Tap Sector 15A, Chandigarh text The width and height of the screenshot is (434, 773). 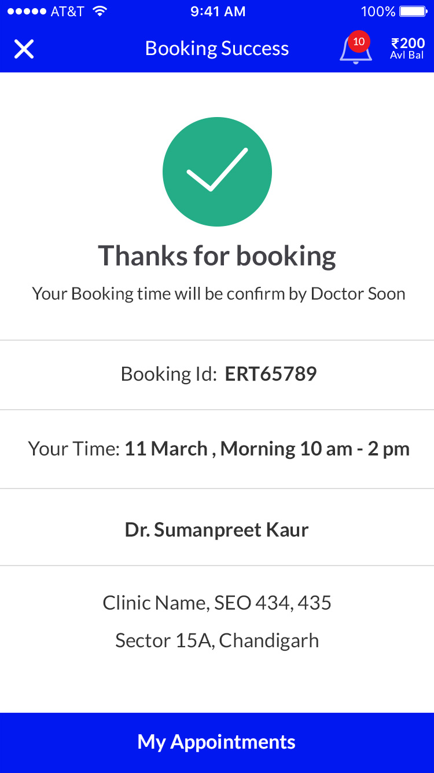tap(217, 640)
